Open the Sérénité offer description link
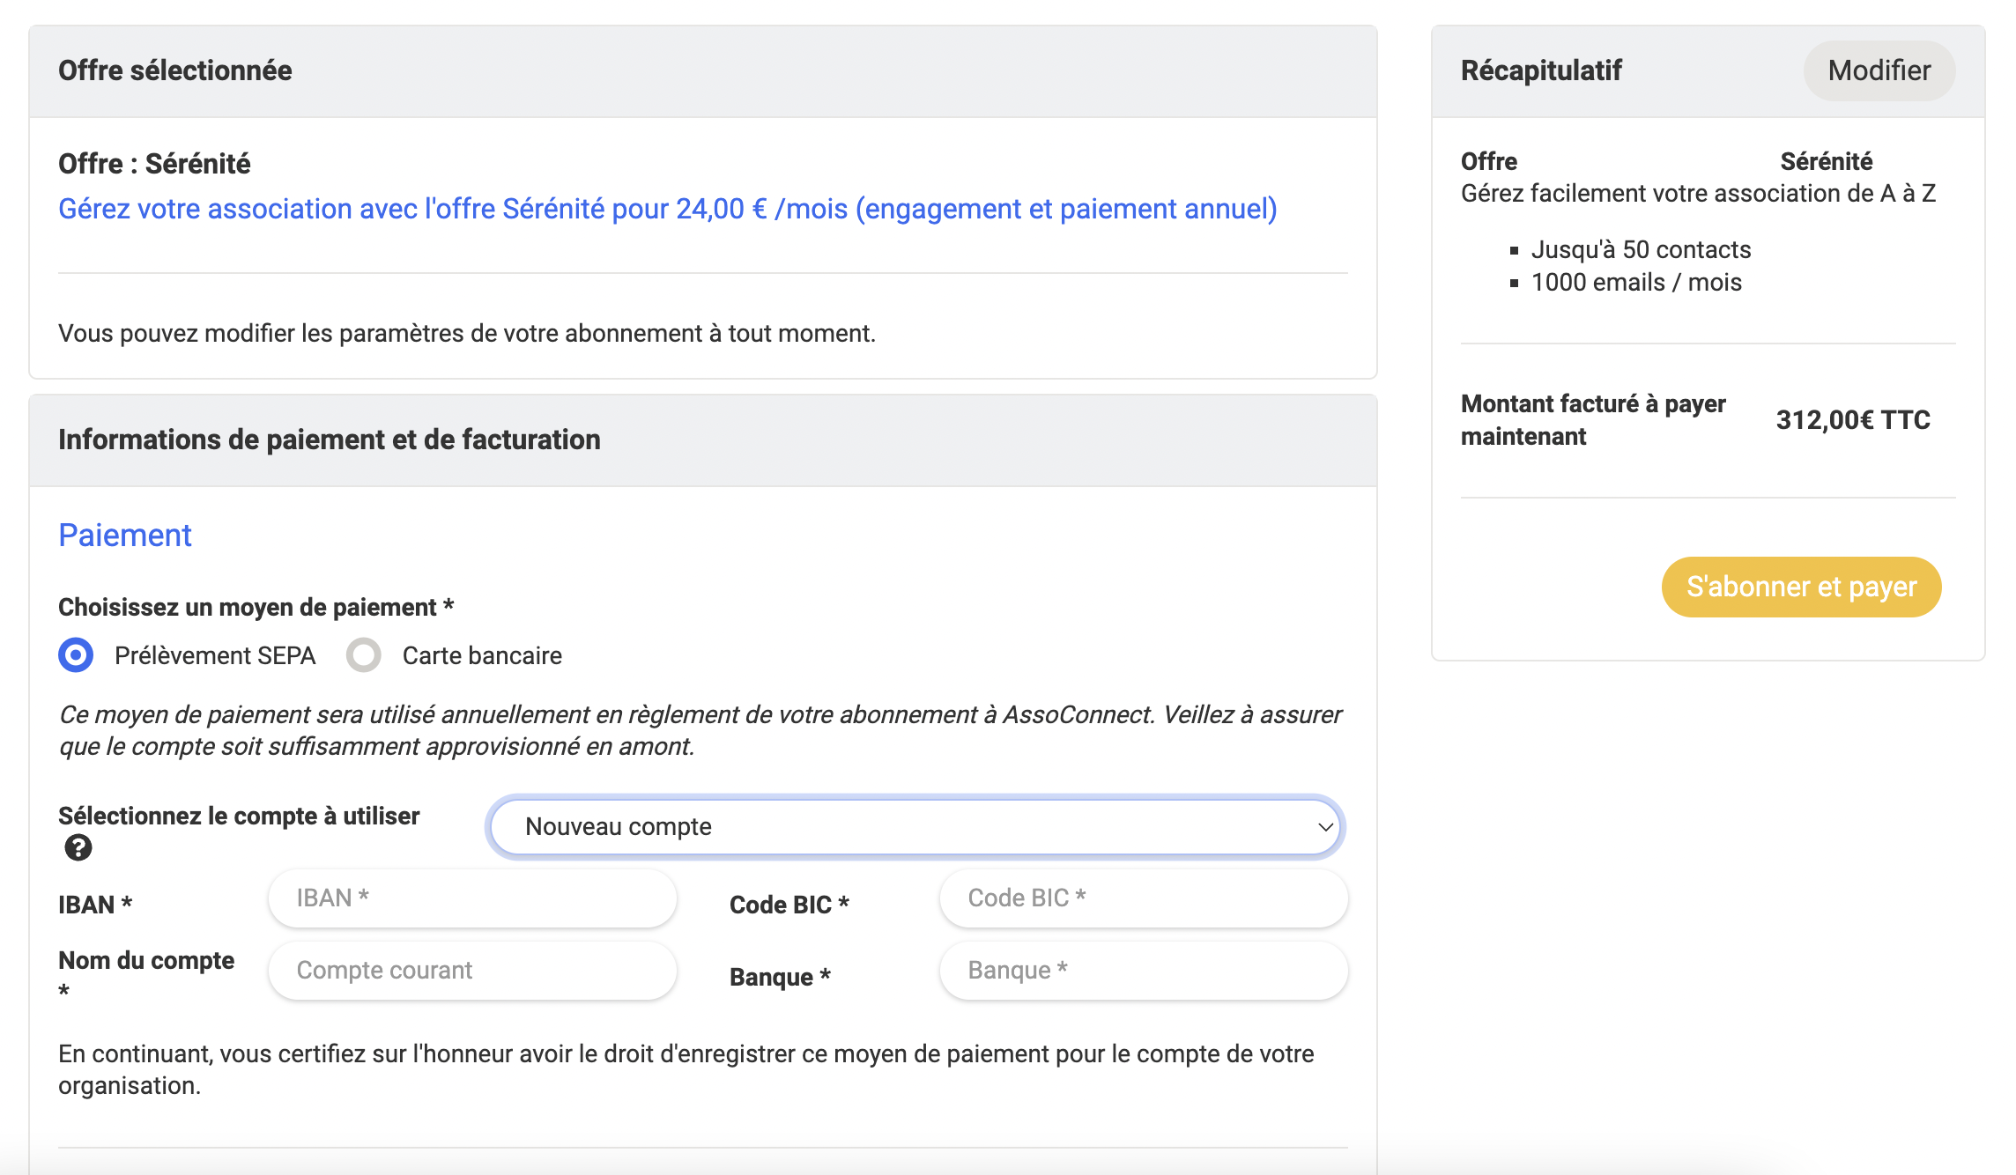This screenshot has height=1175, width=2016. pos(667,209)
